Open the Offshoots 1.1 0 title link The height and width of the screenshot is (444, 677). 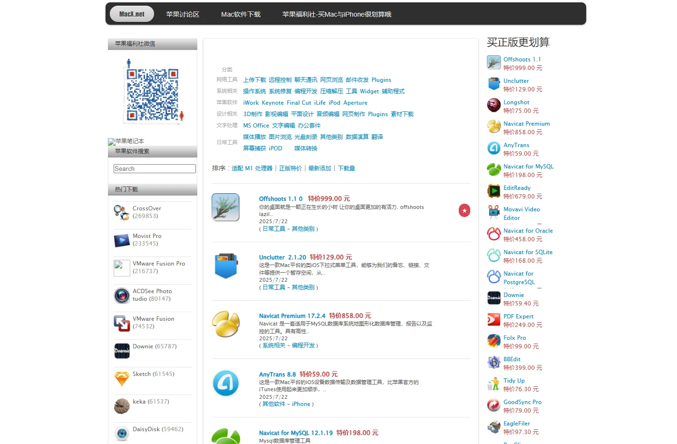281,199
